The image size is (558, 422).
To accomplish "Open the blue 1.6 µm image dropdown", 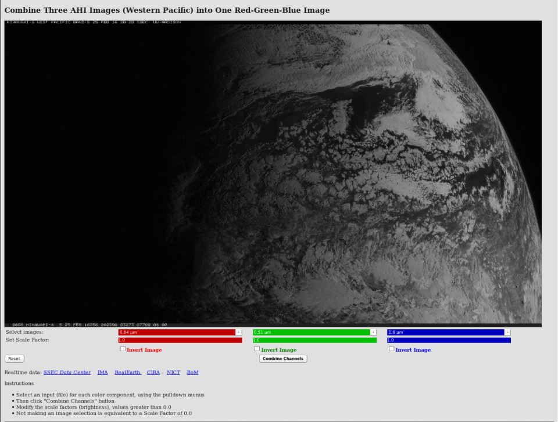I will [449, 332].
